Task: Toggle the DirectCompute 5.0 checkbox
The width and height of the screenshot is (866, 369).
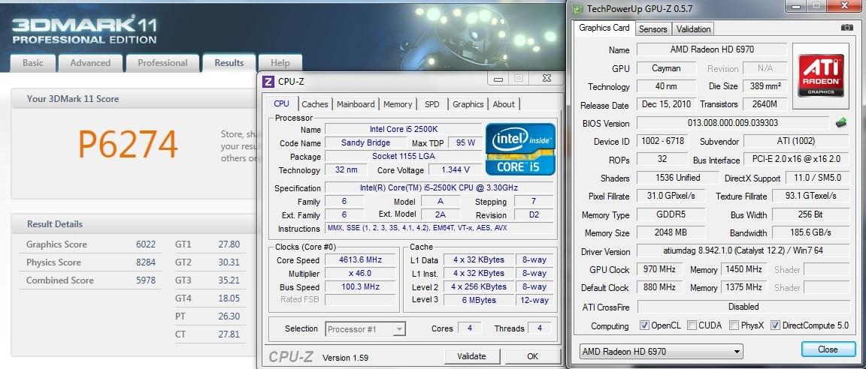Action: (x=775, y=325)
